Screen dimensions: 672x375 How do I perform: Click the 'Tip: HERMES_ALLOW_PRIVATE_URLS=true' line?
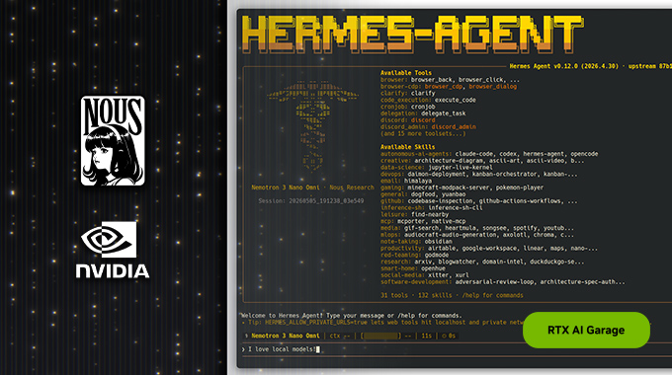tap(381, 323)
